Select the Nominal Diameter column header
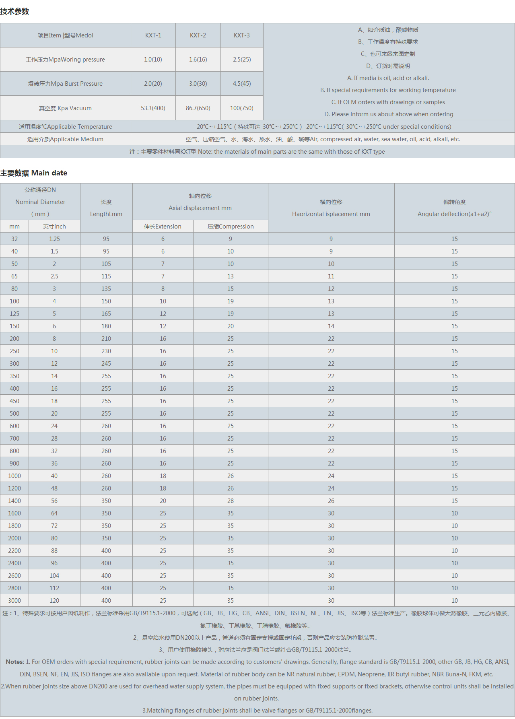This screenshot has width=515, height=719. pyautogui.click(x=40, y=202)
